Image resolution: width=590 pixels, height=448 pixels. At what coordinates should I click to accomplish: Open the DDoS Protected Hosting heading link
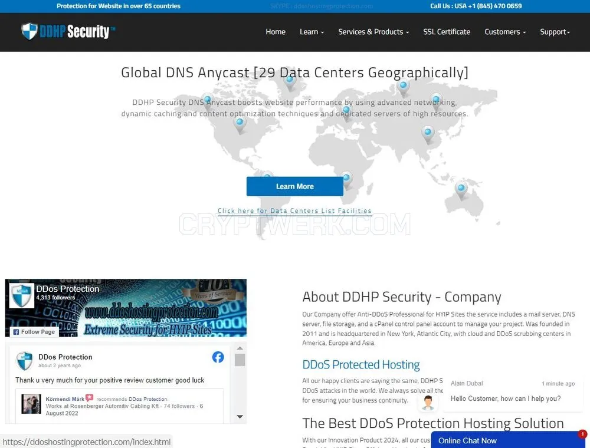[x=361, y=364]
